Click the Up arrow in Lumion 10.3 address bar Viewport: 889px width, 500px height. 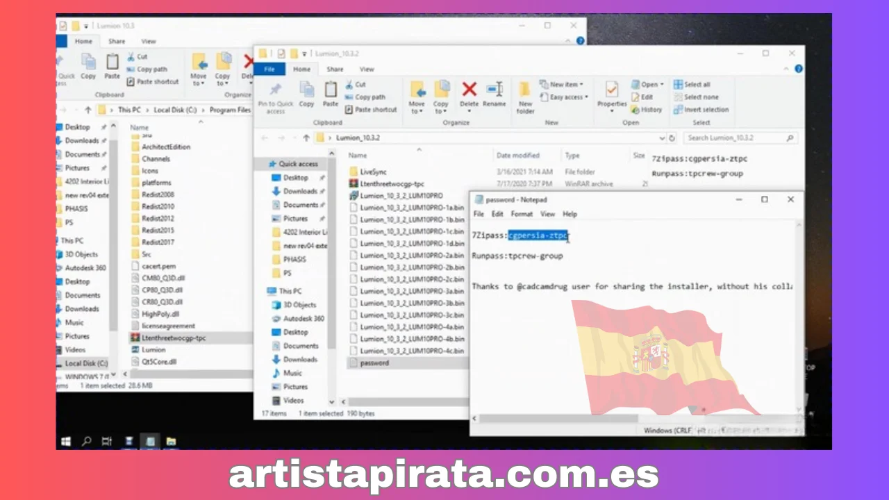[x=88, y=110]
